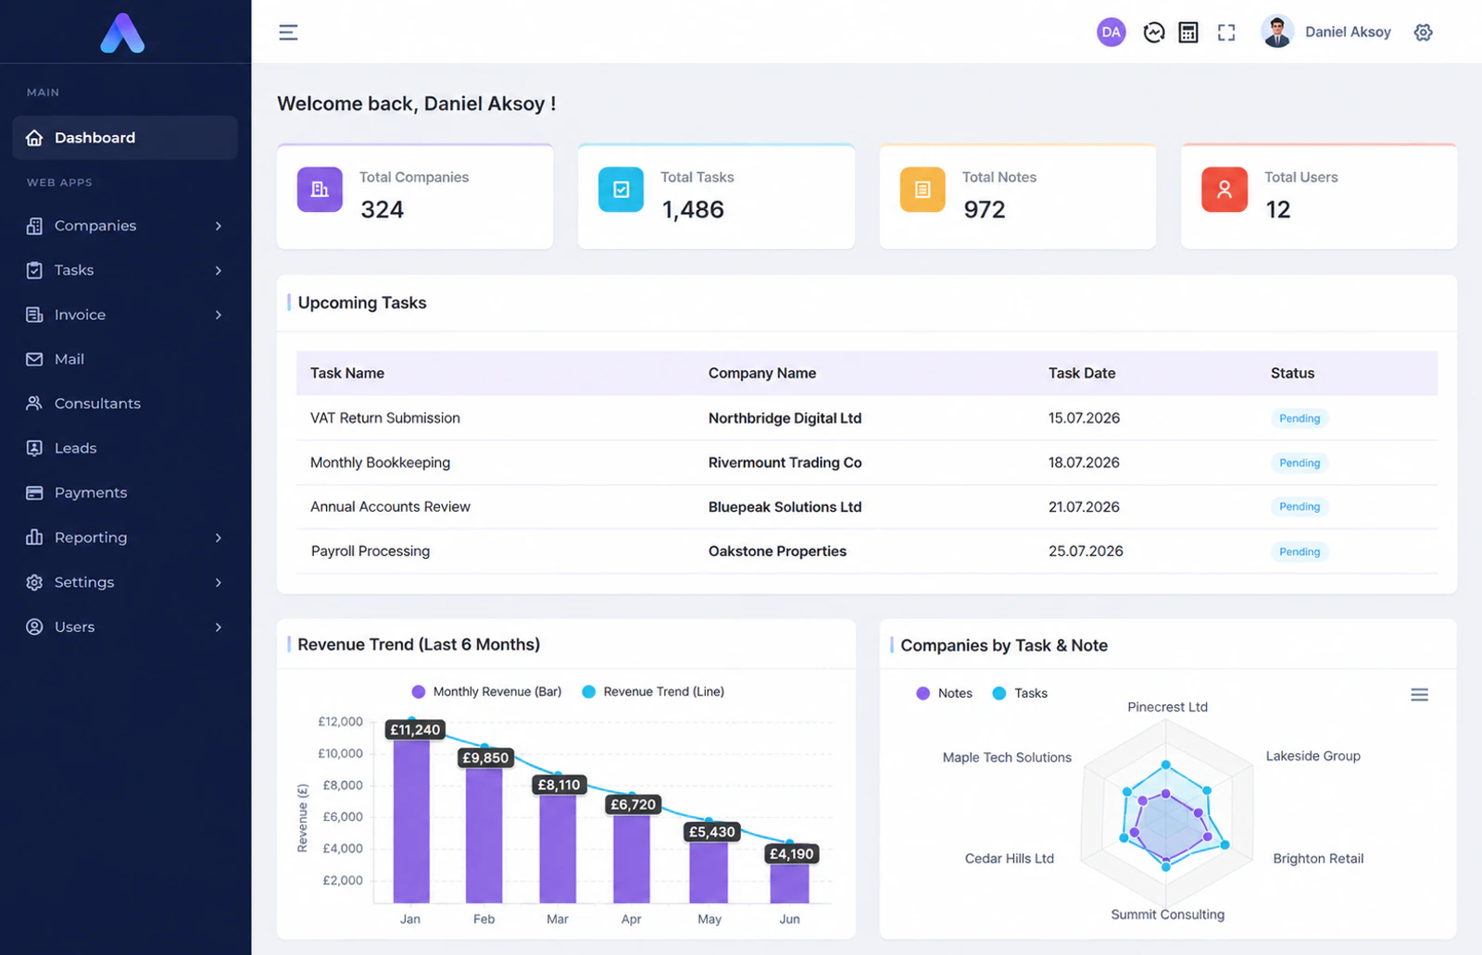Click the Consultants people icon in sidebar
Viewport: 1482px width, 955px height.
(34, 403)
